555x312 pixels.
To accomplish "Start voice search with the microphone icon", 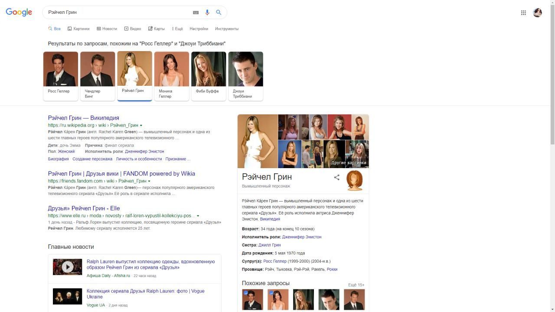I will (x=207, y=13).
